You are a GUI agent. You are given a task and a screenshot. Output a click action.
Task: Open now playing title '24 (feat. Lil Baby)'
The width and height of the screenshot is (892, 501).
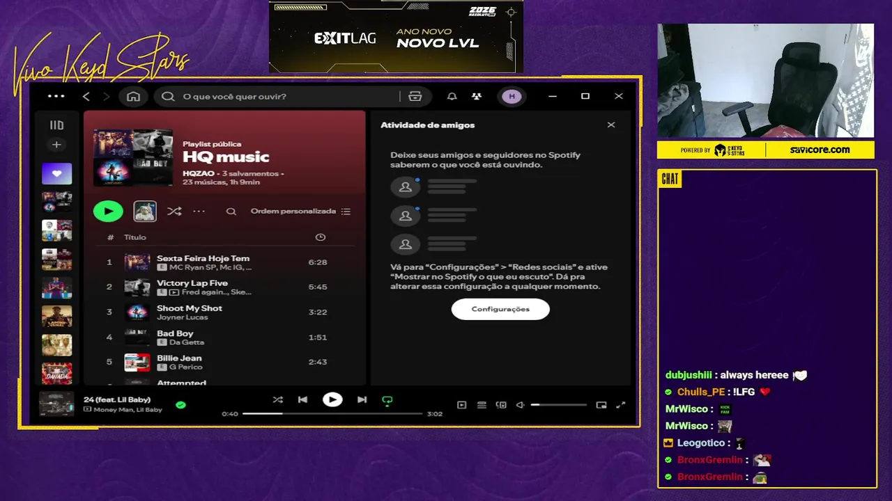117,399
